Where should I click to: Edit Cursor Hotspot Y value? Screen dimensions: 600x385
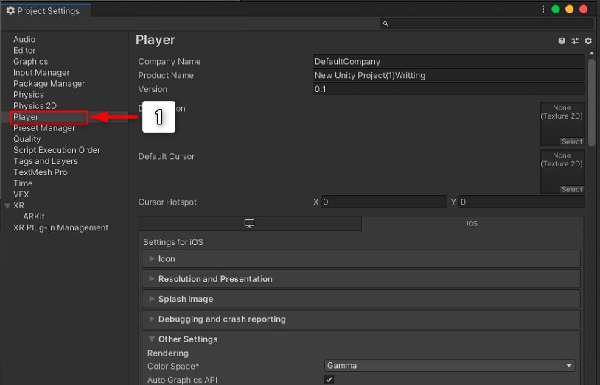tap(522, 202)
